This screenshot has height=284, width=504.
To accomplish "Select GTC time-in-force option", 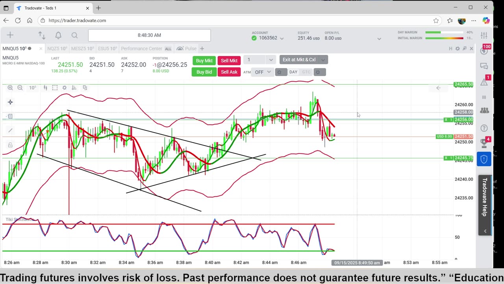I will [306, 72].
